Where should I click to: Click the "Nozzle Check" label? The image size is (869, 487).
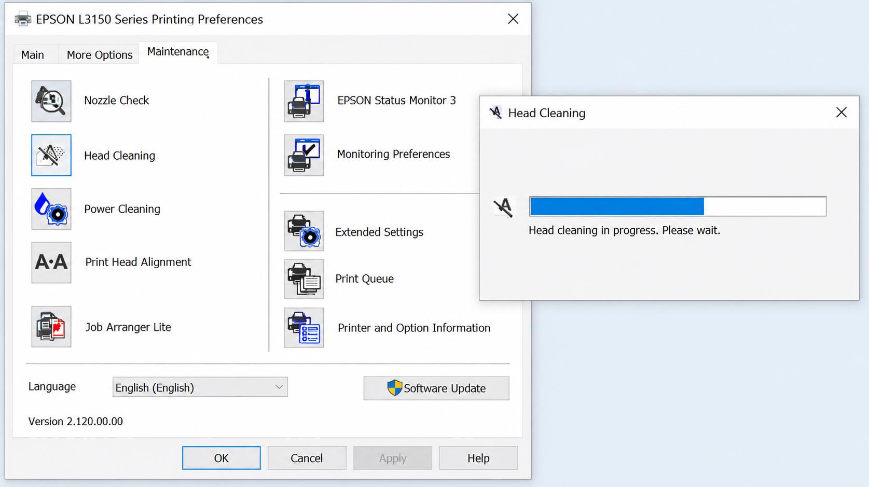pyautogui.click(x=117, y=101)
